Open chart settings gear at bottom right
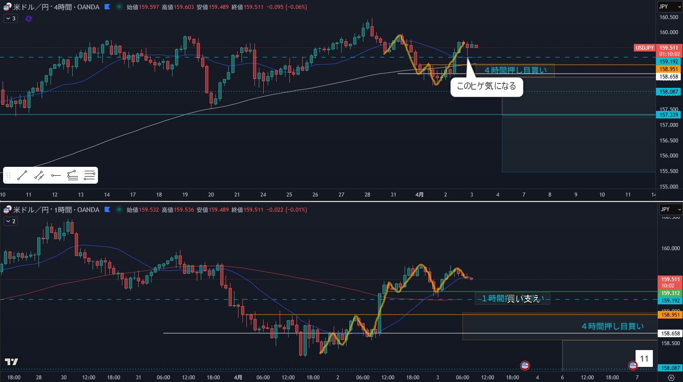The height and width of the screenshot is (382, 683). tap(671, 378)
